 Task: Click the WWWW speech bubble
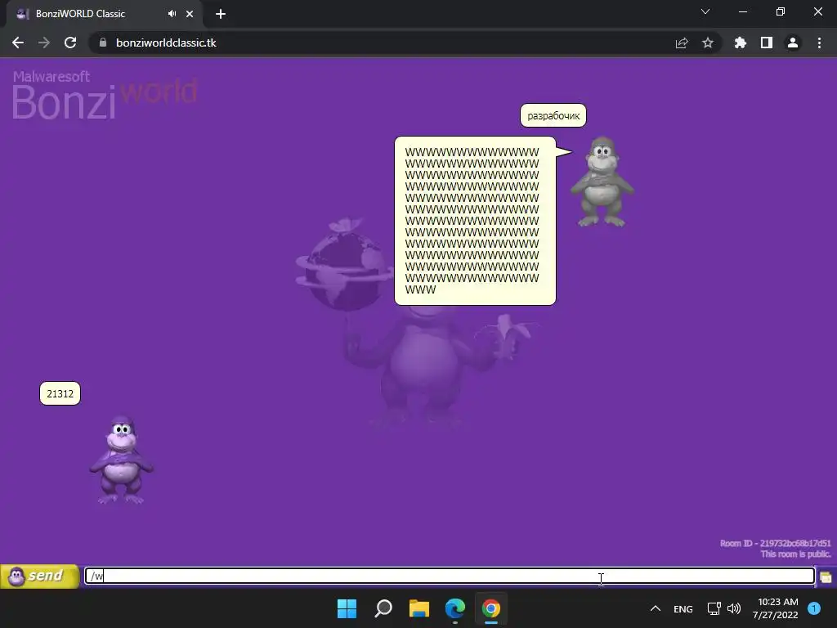(x=475, y=221)
